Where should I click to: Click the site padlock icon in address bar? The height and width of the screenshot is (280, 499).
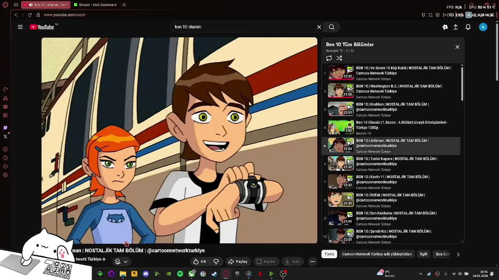pyautogui.click(x=38, y=15)
